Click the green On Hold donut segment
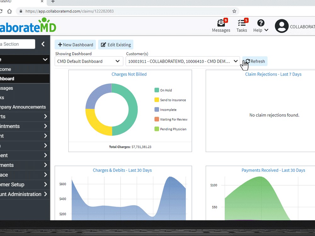 (x=133, y=110)
